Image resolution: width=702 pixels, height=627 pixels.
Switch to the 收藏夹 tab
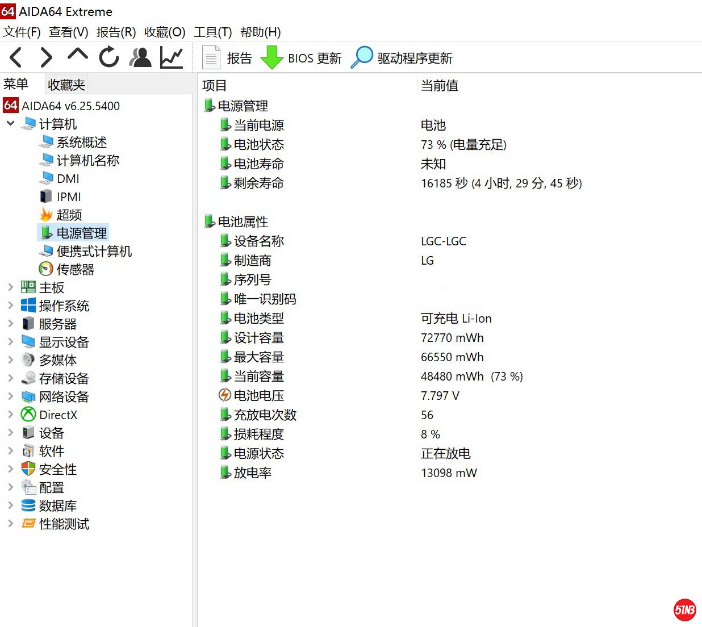[66, 85]
